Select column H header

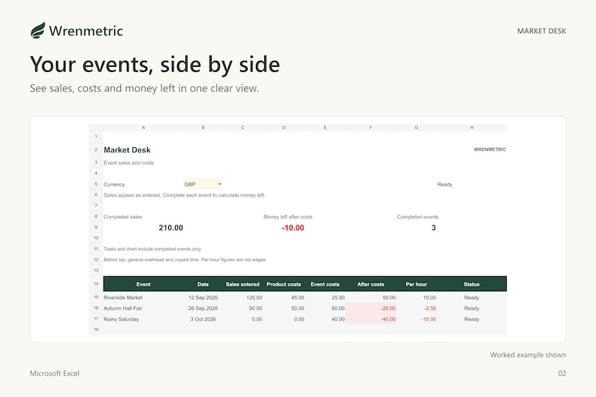click(x=471, y=128)
